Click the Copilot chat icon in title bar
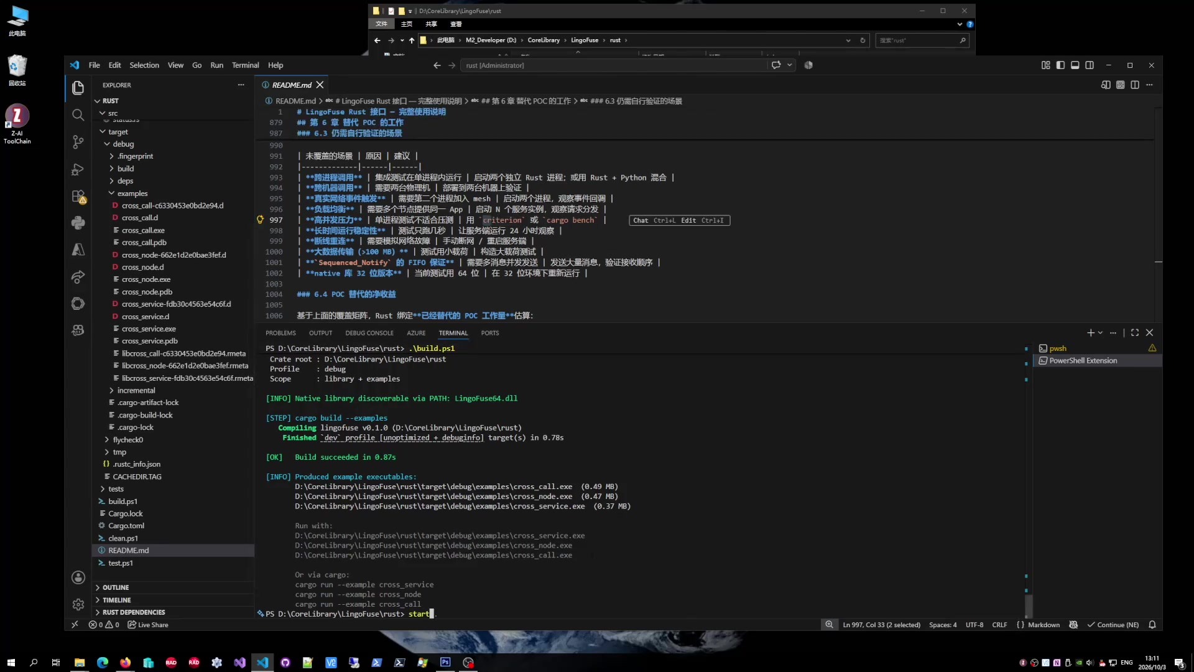Screen dimensions: 1194x672 (x=776, y=65)
